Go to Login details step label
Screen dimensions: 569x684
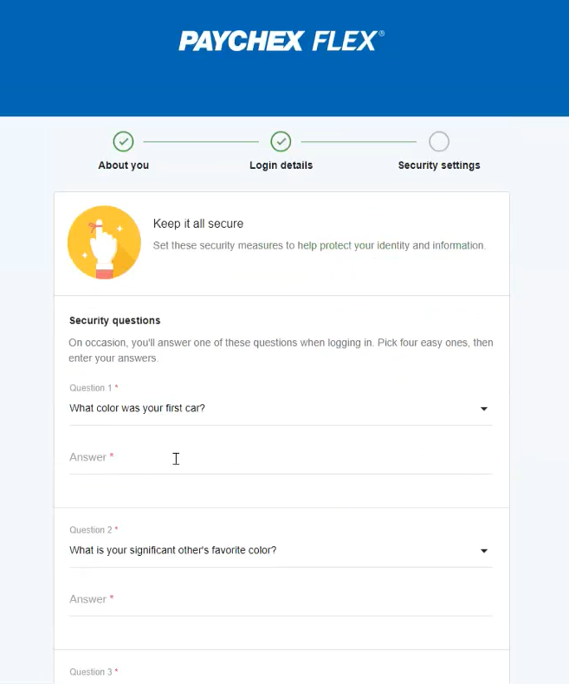[281, 165]
